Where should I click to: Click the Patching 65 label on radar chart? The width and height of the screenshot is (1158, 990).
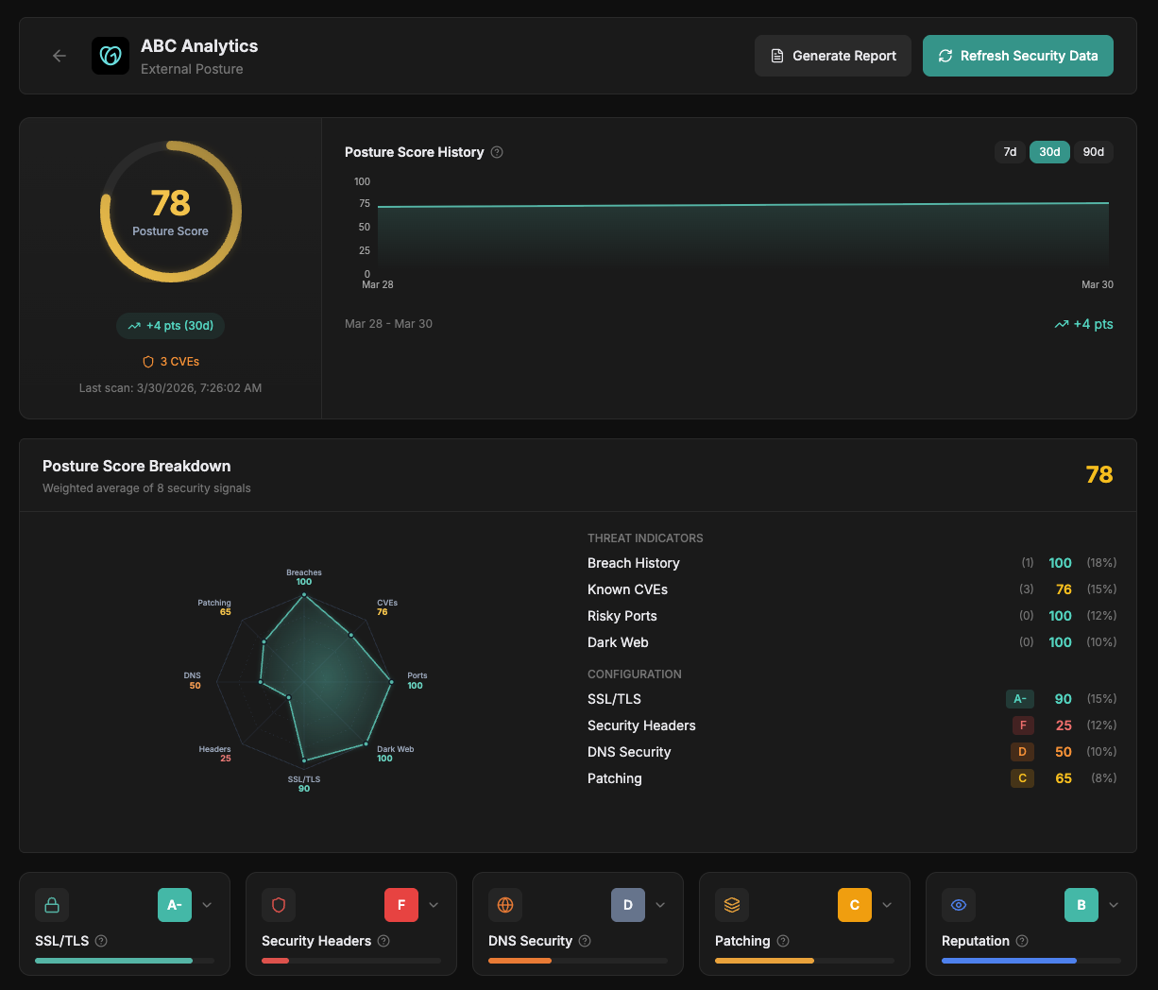[214, 607]
